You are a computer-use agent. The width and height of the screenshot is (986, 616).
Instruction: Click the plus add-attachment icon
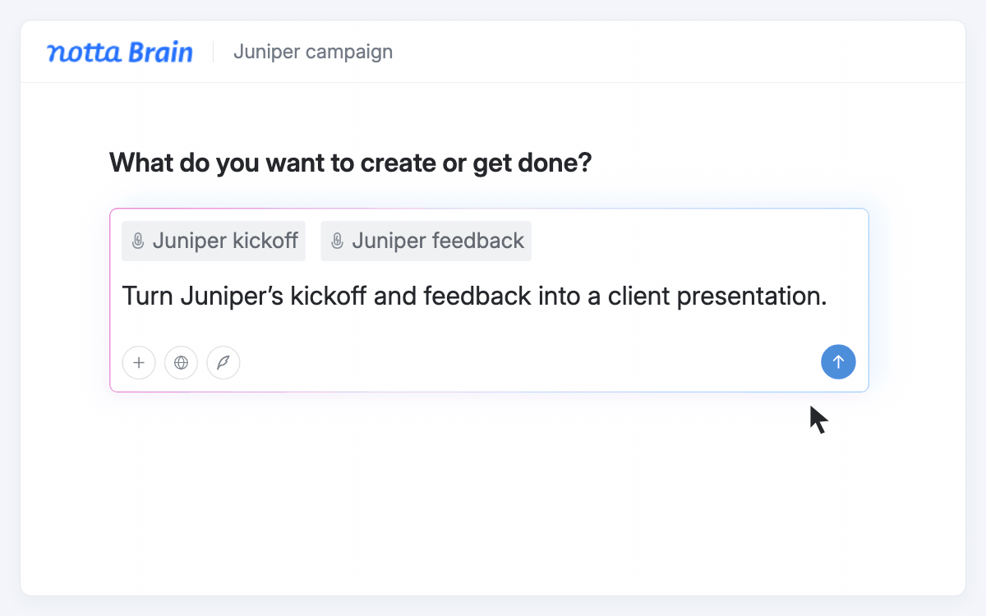(139, 362)
